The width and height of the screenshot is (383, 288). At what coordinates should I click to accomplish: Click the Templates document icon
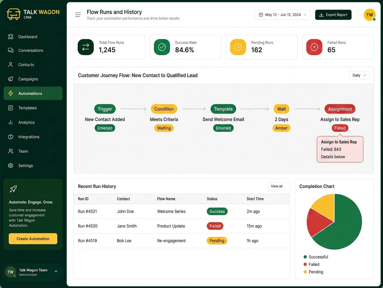[10, 108]
